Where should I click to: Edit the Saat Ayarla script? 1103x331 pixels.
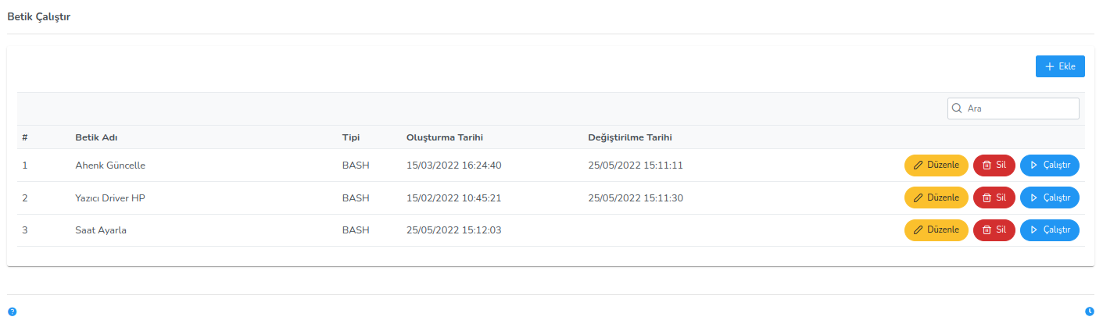click(x=936, y=230)
